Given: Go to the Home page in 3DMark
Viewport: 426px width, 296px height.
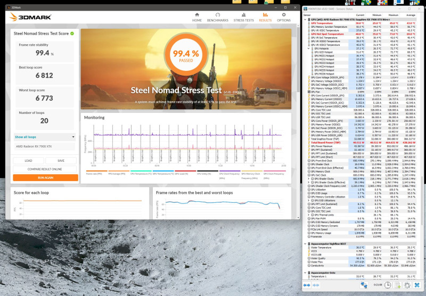Looking at the screenshot, I should tap(197, 18).
